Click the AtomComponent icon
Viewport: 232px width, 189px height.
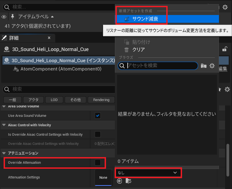click(16, 69)
